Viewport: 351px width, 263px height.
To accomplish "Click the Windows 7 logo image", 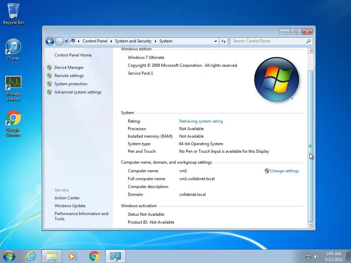I will [x=277, y=79].
